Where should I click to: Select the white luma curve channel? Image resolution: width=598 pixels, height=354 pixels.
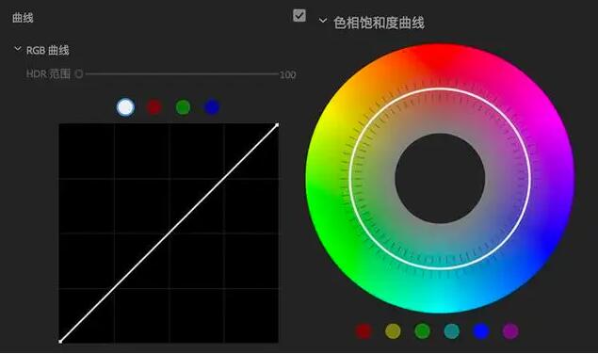click(x=125, y=107)
